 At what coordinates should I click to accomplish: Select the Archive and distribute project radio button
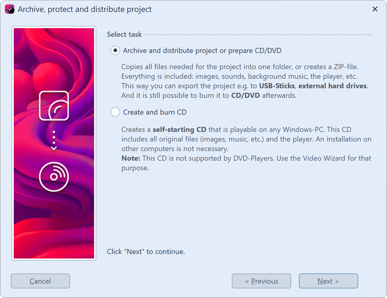coord(115,51)
